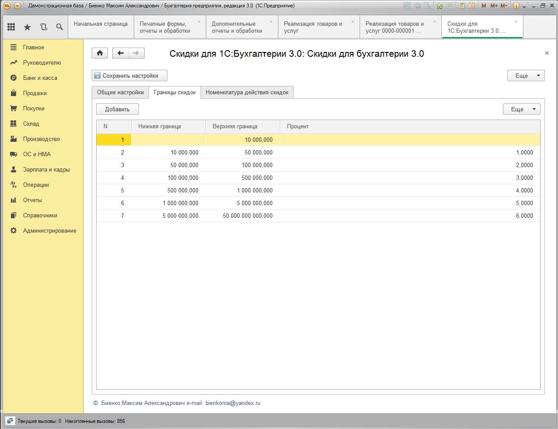The image size is (558, 429).
Task: Click the author email line at the bottom
Action: pos(177,403)
